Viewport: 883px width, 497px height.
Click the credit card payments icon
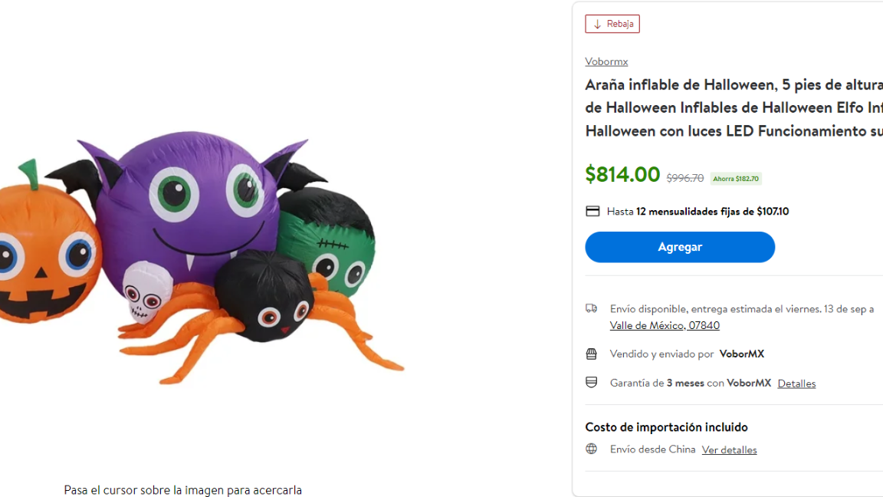pyautogui.click(x=591, y=210)
